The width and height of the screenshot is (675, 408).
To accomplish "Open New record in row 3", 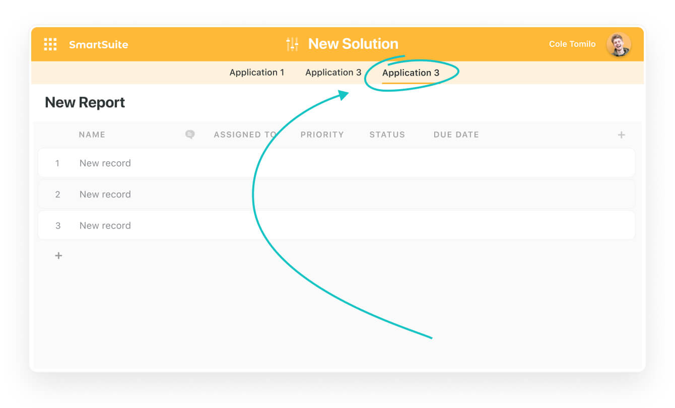I will (105, 226).
